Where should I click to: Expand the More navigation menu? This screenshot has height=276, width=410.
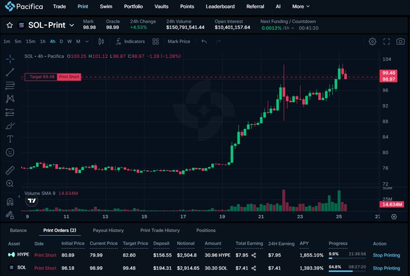[x=301, y=6]
